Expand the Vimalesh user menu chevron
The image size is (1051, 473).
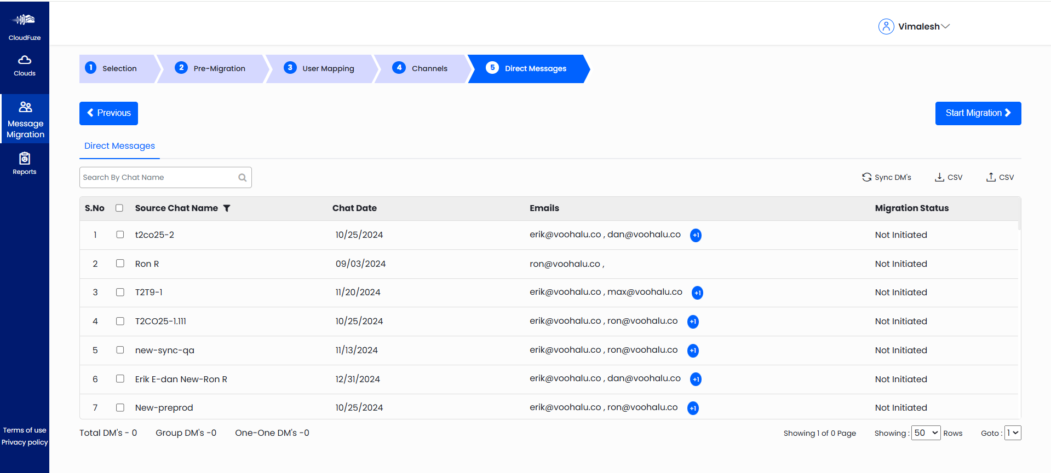coord(946,26)
